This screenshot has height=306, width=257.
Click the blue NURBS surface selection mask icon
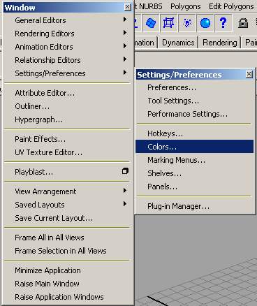pos(151,23)
